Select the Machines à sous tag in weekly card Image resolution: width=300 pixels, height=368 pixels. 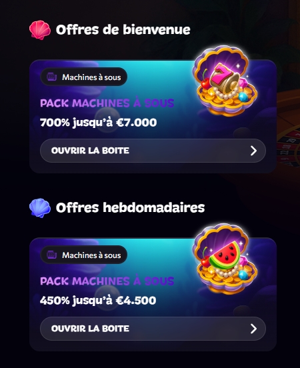click(84, 255)
